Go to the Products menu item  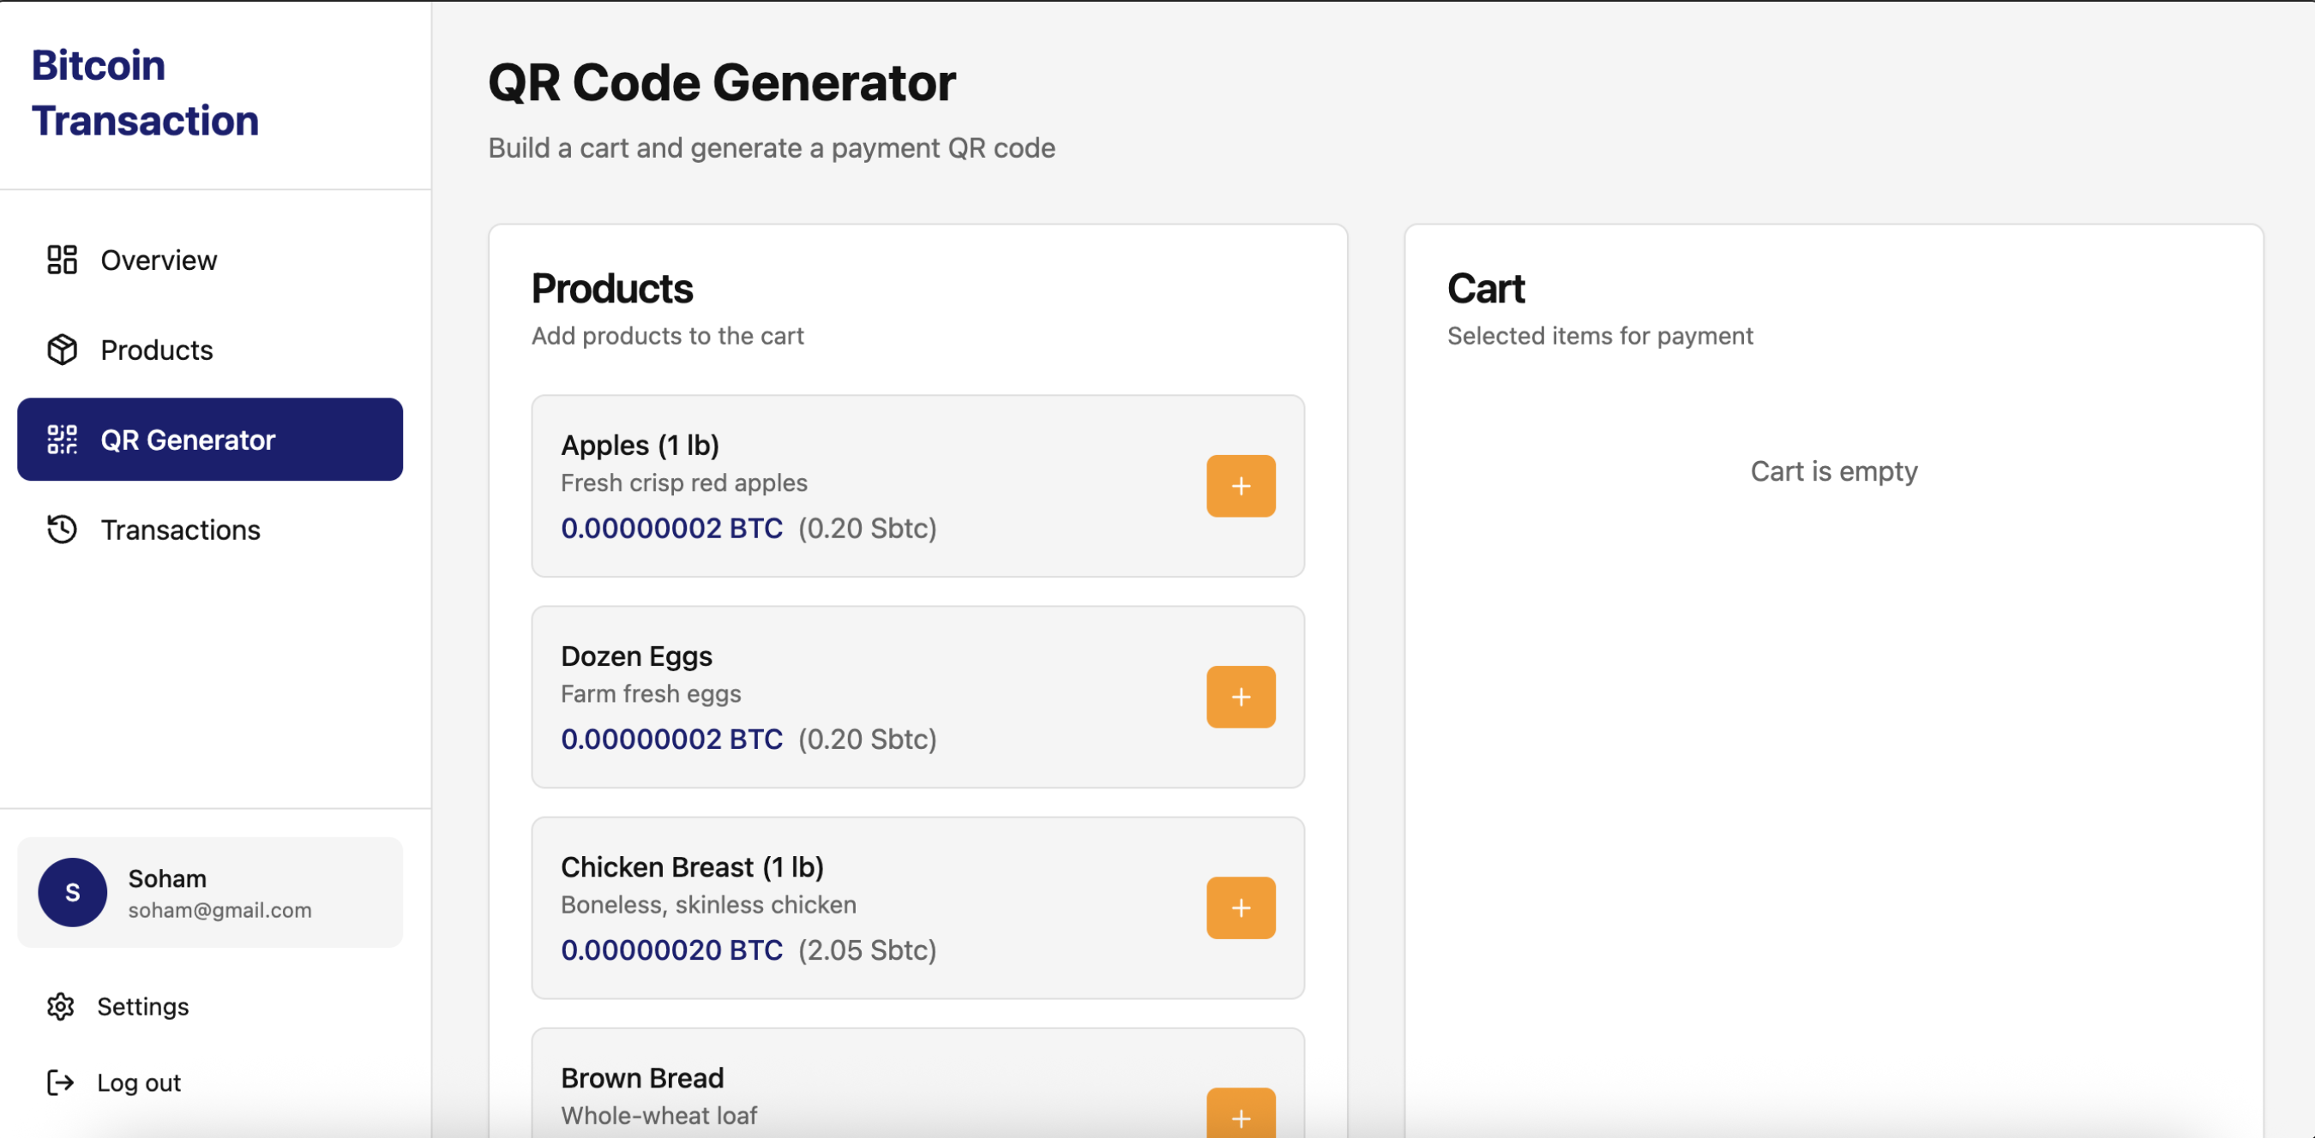click(x=156, y=350)
